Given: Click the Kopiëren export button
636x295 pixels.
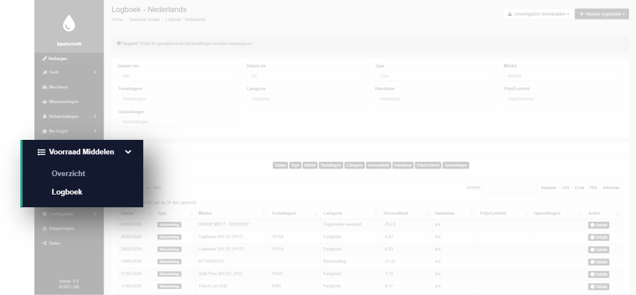Looking at the screenshot, I should click(x=549, y=188).
